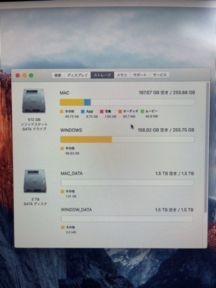The image size is (216, 288).
Task: Click the ソリッドステート drive type label
Action: (x=34, y=124)
